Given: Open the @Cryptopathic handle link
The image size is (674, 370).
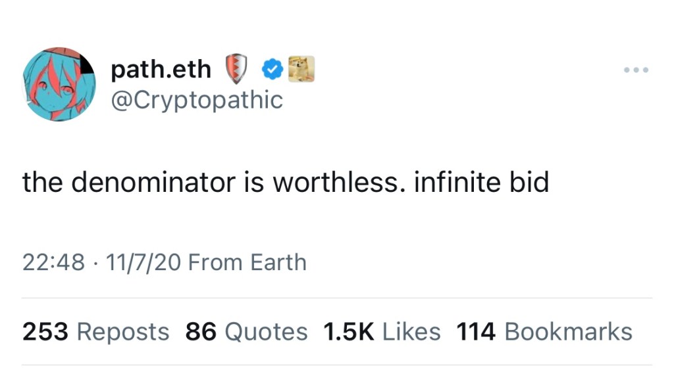Looking at the screenshot, I should pos(197,100).
